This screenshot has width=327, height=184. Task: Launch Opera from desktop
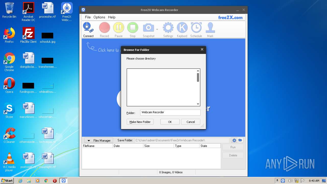pos(9,85)
